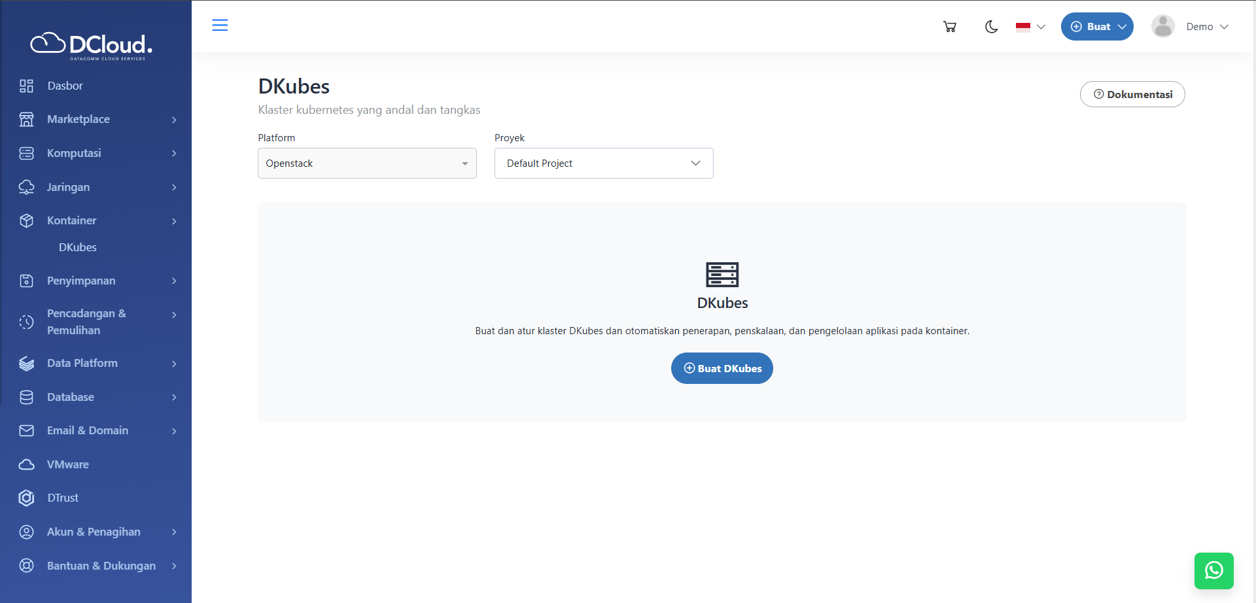Click the hamburger menu icon
This screenshot has height=603, width=1256.
click(x=220, y=26)
